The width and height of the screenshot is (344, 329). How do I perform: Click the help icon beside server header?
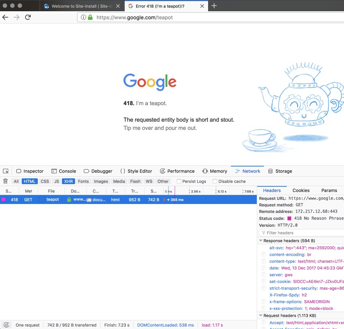pyautogui.click(x=264, y=275)
